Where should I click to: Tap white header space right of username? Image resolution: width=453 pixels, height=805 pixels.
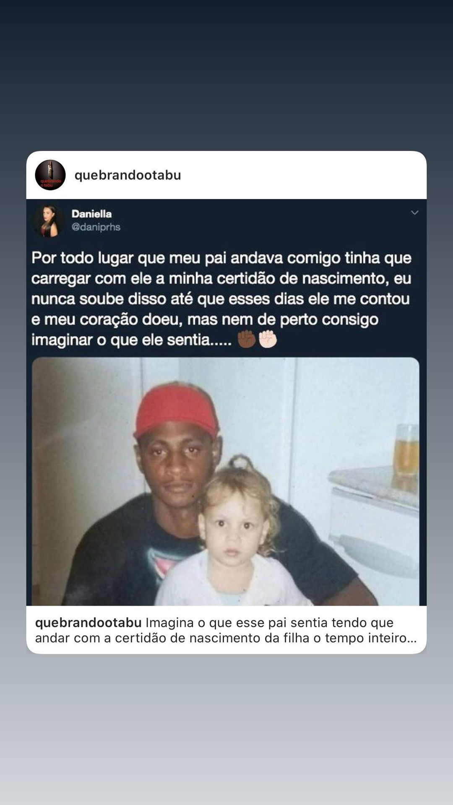302,175
